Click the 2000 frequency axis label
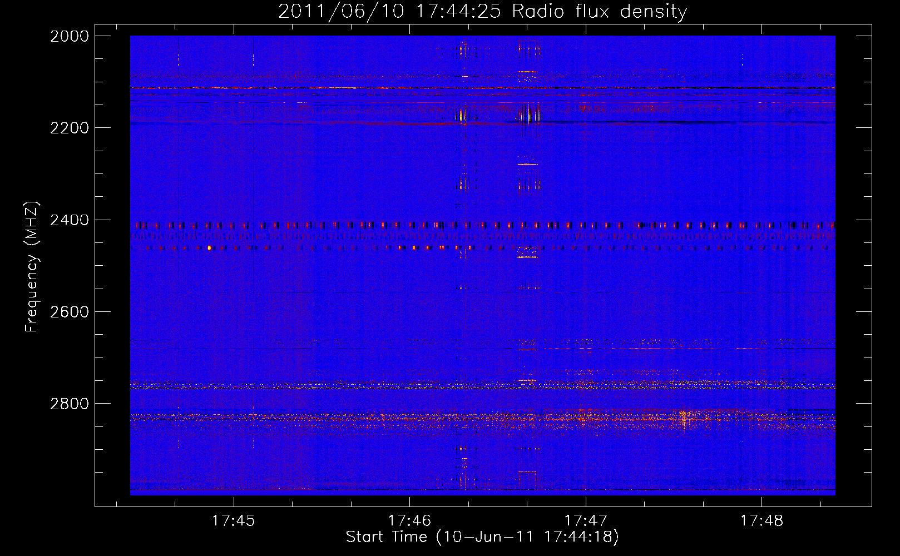This screenshot has width=900, height=556. [70, 36]
